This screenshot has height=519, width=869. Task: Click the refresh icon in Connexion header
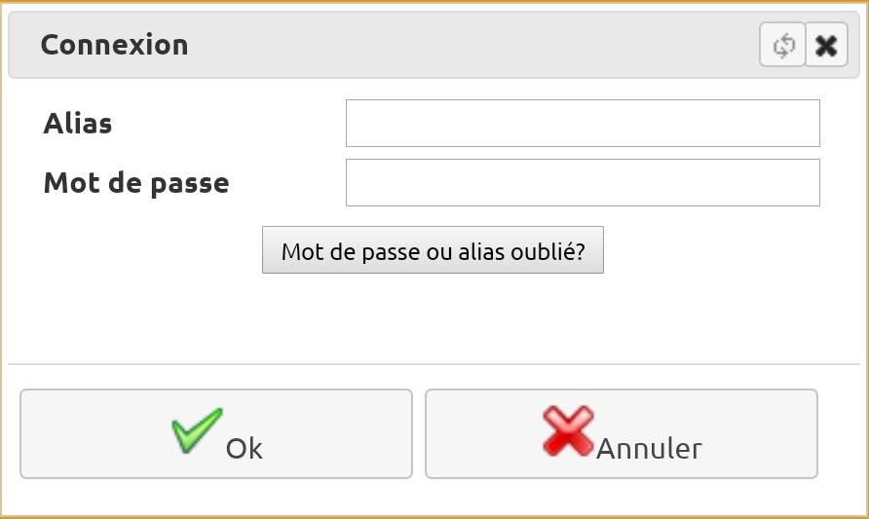tap(782, 45)
